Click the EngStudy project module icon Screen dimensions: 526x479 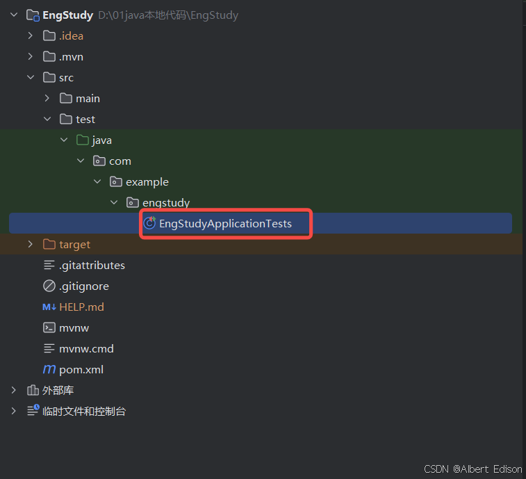[32, 15]
